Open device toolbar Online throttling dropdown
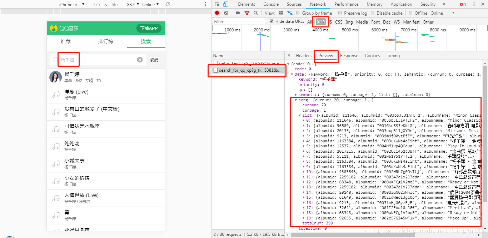The height and width of the screenshot is (238, 488). coord(150,4)
